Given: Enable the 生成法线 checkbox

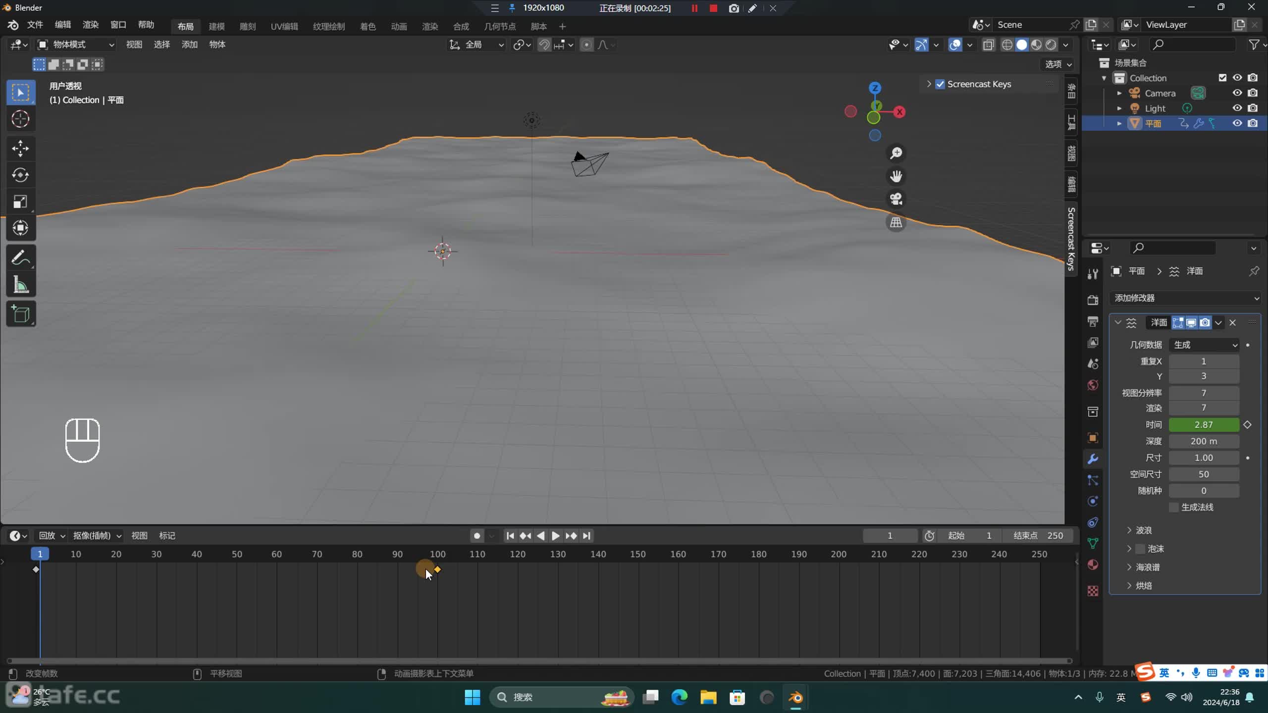Looking at the screenshot, I should tap(1173, 507).
